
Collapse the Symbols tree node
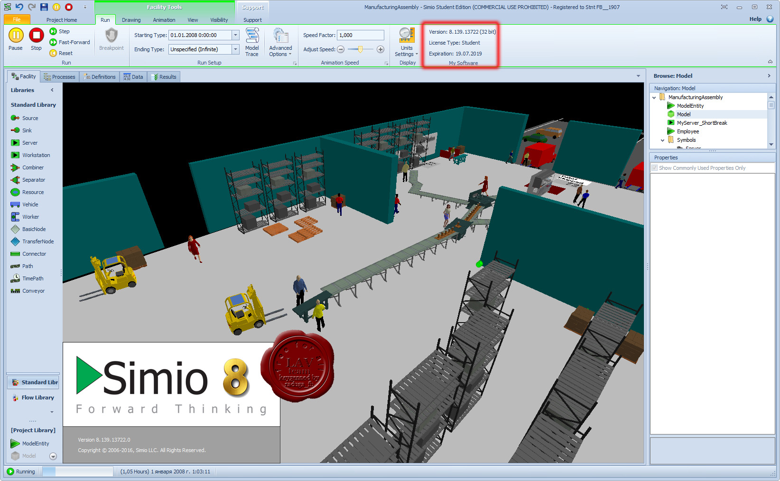click(x=663, y=140)
